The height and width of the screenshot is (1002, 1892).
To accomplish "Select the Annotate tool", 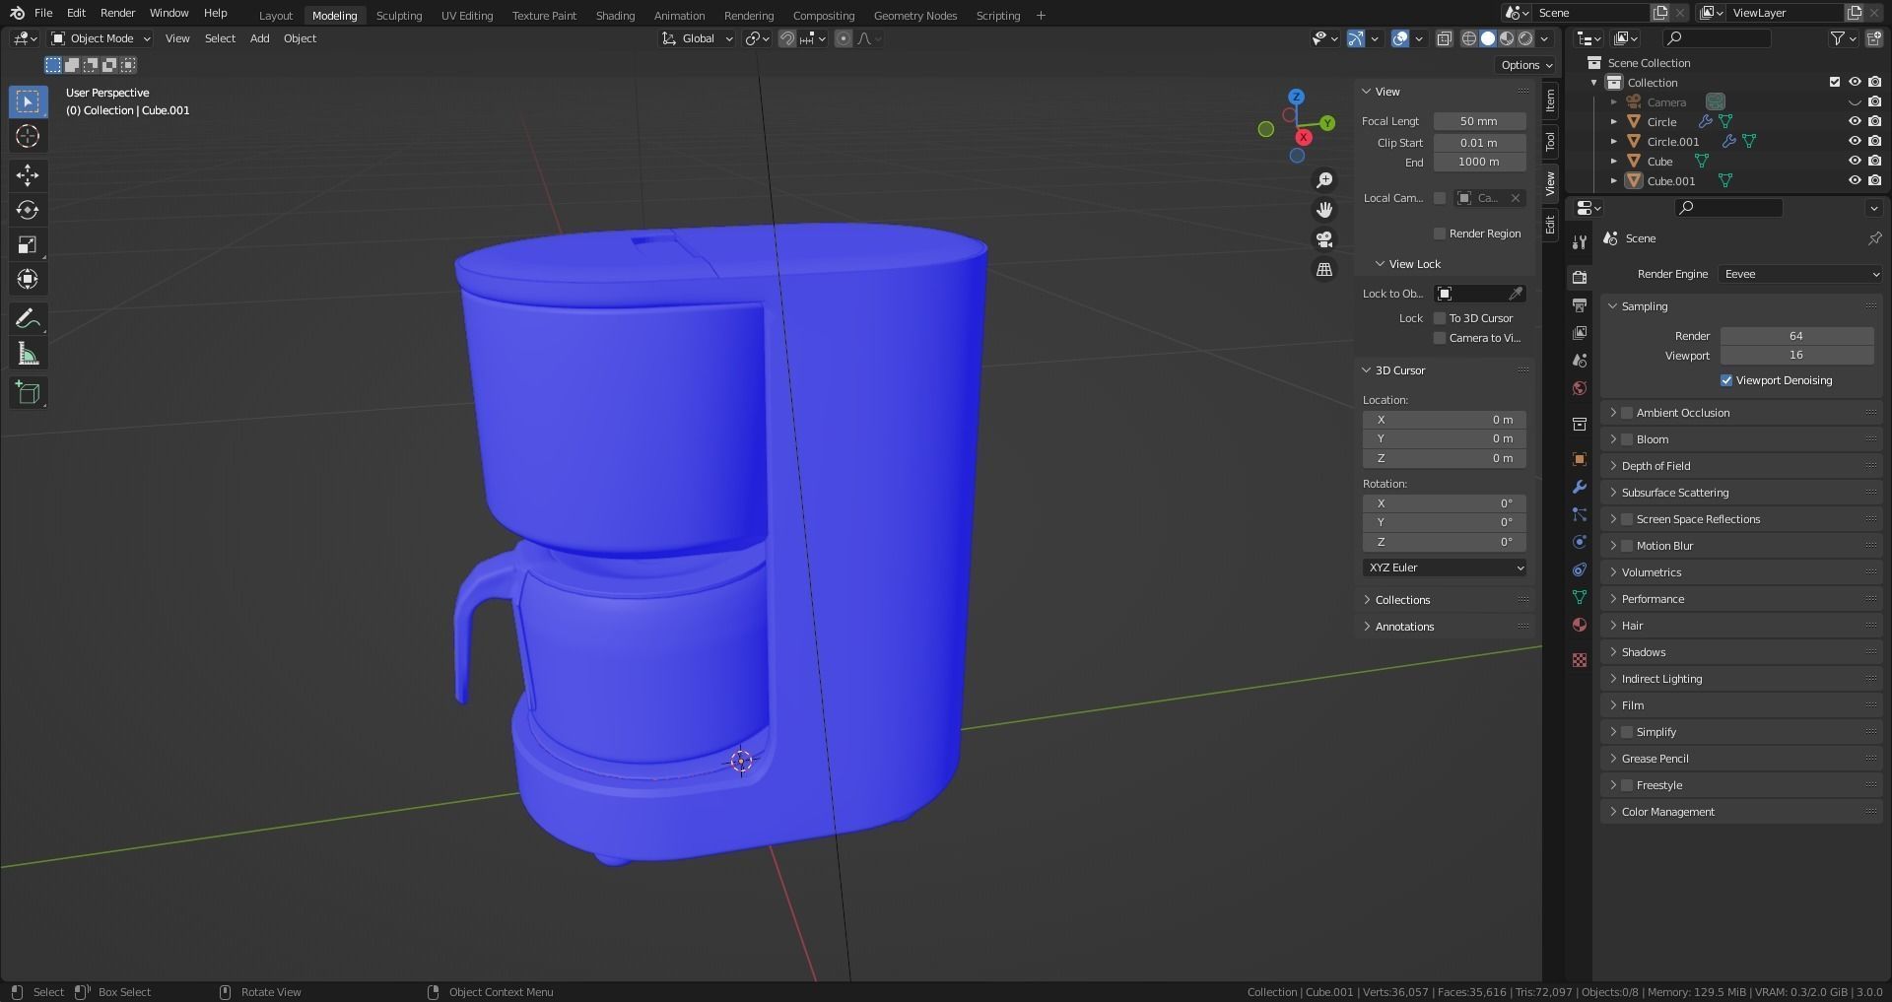I will click(x=28, y=318).
